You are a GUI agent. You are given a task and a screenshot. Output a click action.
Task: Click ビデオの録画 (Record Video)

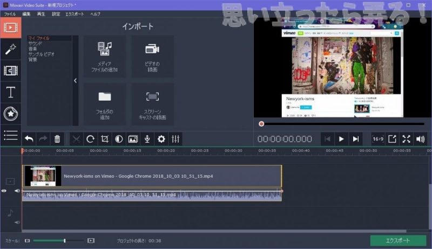click(x=152, y=57)
